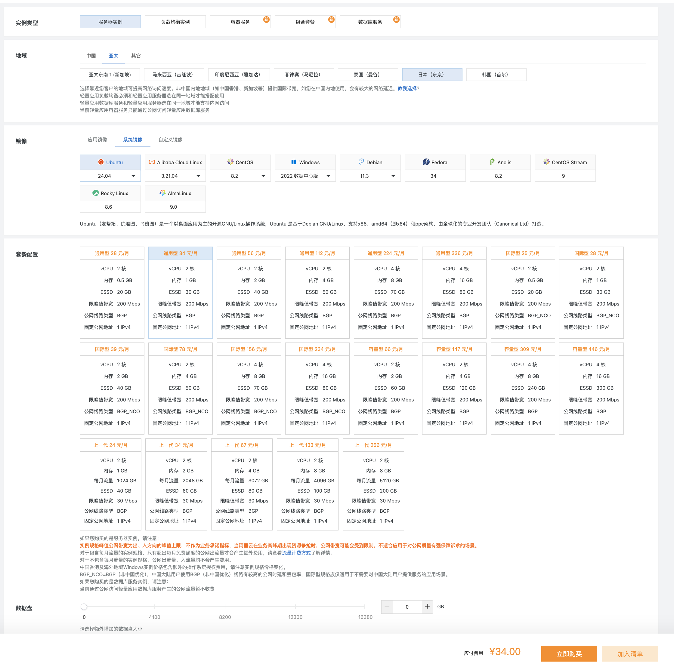
Task: Select 负载均衡实例 instance type
Action: [x=175, y=22]
